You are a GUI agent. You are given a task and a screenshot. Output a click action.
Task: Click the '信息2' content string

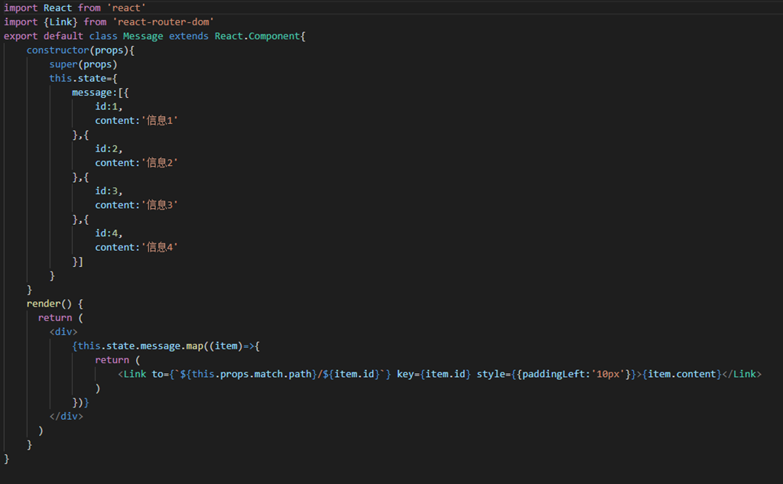(x=160, y=163)
